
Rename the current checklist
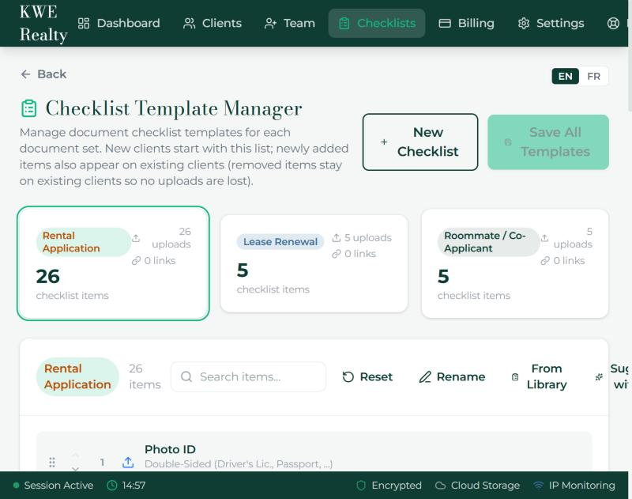pos(452,376)
